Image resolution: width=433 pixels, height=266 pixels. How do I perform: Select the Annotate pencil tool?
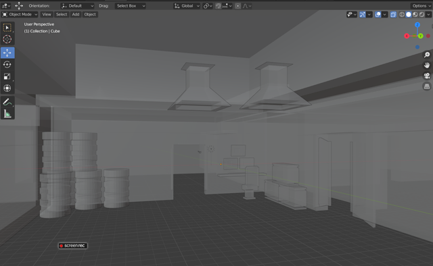(7, 102)
